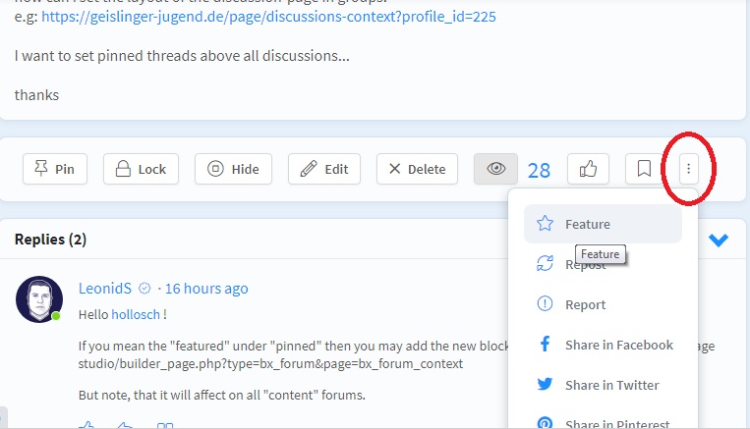Hide this discussion post
The width and height of the screenshot is (750, 429).
pos(233,169)
